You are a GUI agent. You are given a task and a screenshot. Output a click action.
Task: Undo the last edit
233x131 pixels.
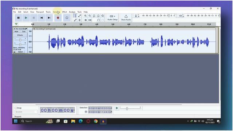[x=98, y=20]
